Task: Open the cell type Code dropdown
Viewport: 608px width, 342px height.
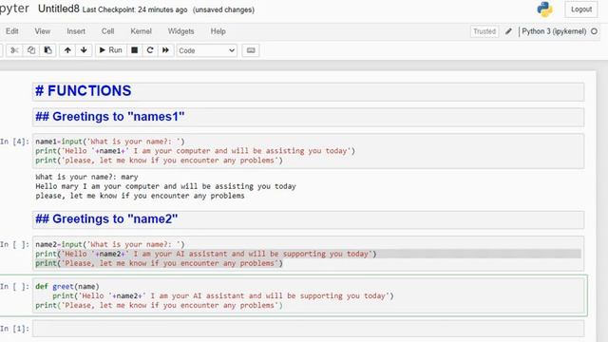Action: click(x=207, y=50)
